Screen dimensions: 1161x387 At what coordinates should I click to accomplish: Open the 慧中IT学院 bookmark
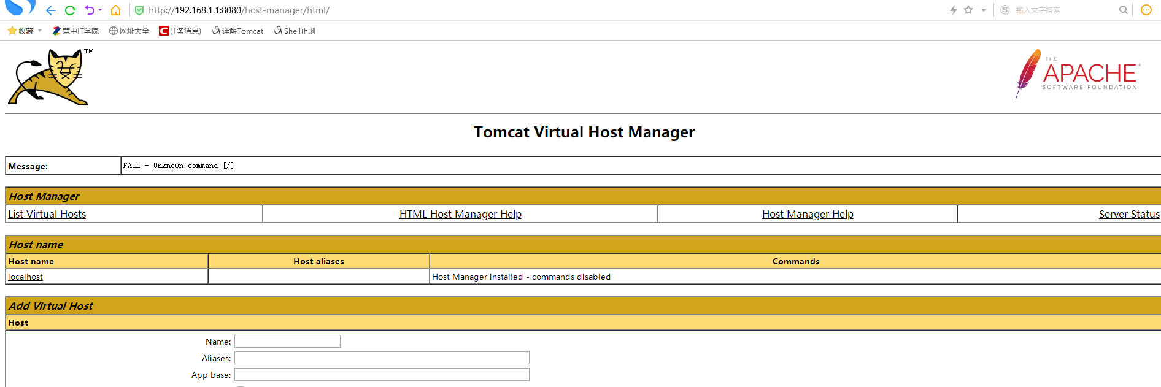coord(75,31)
